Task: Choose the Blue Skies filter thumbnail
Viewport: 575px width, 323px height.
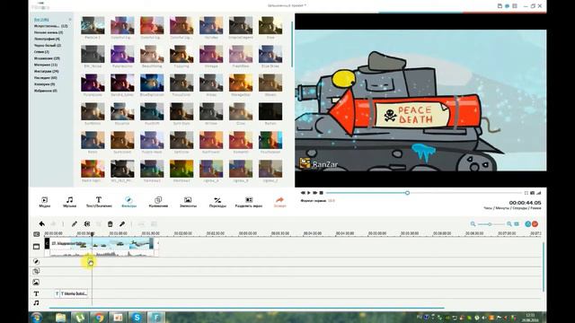Action: 270,54
